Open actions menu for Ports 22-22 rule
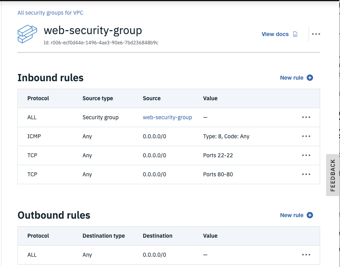 tap(306, 155)
